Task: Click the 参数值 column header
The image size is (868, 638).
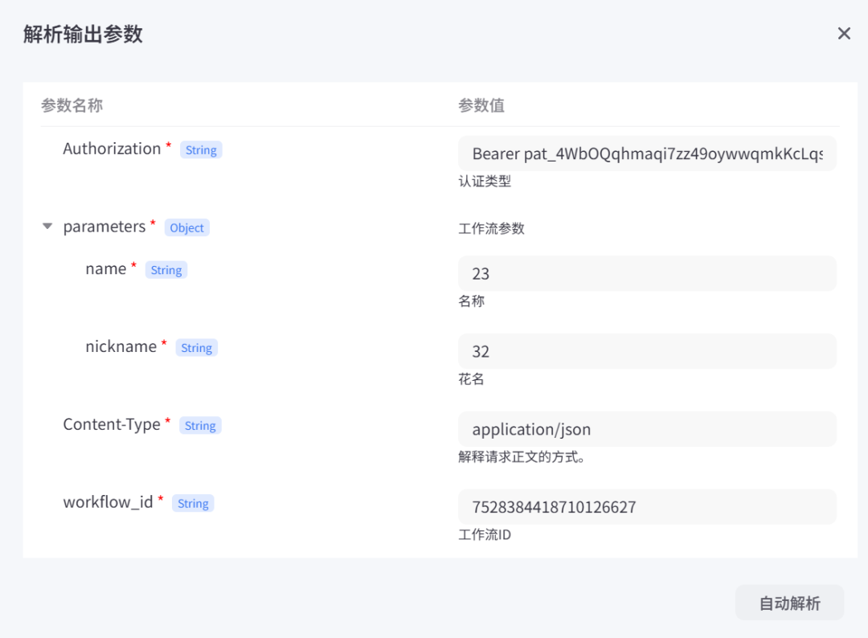Action: pyautogui.click(x=481, y=105)
